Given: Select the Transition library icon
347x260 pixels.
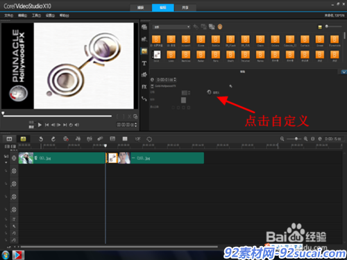Looking at the screenshot, I should [144, 51].
